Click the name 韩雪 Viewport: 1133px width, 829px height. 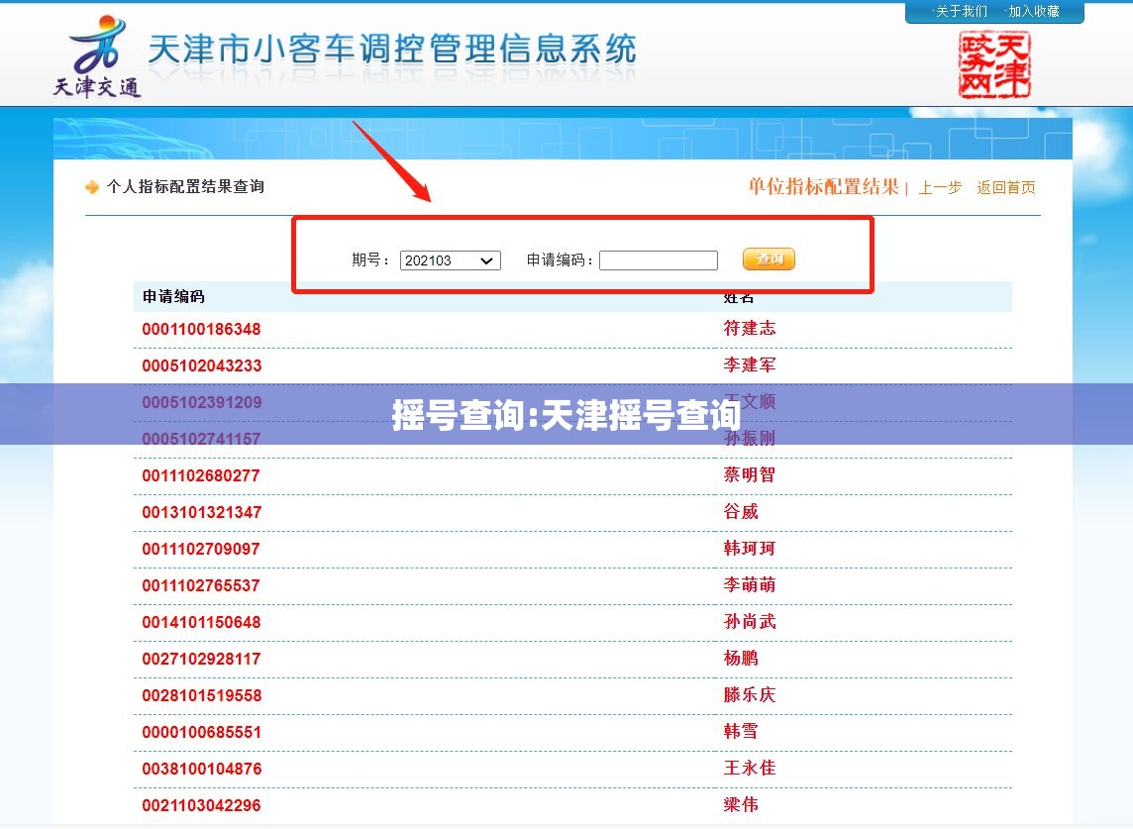(741, 731)
